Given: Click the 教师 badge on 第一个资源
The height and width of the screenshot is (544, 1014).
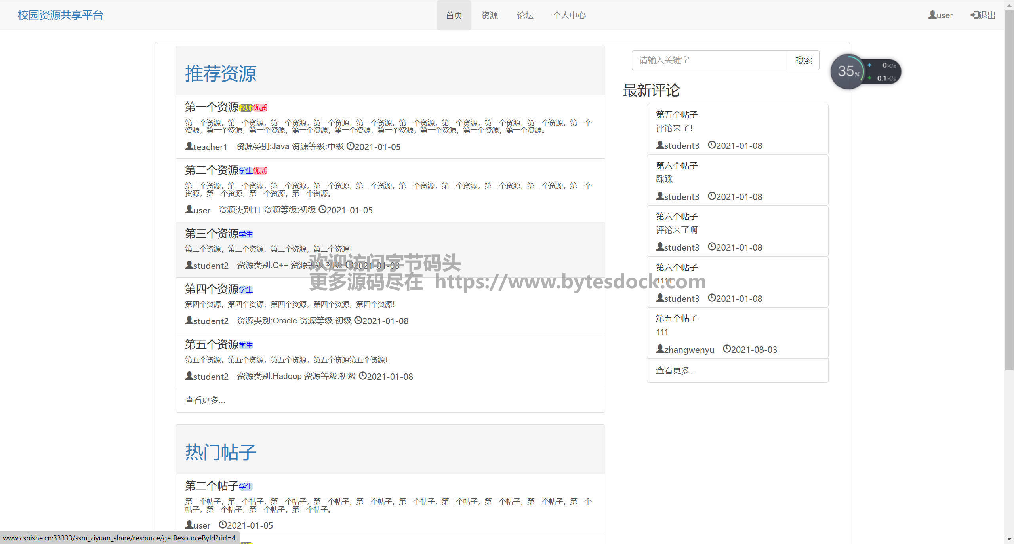Looking at the screenshot, I should click(246, 108).
